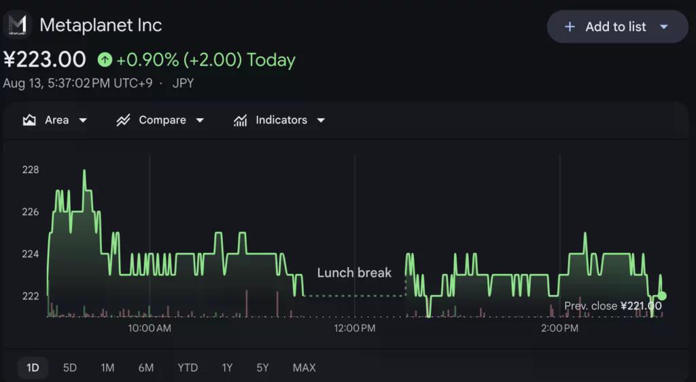This screenshot has width=696, height=382.
Task: Click the Lunch break label on chart
Action: point(354,273)
